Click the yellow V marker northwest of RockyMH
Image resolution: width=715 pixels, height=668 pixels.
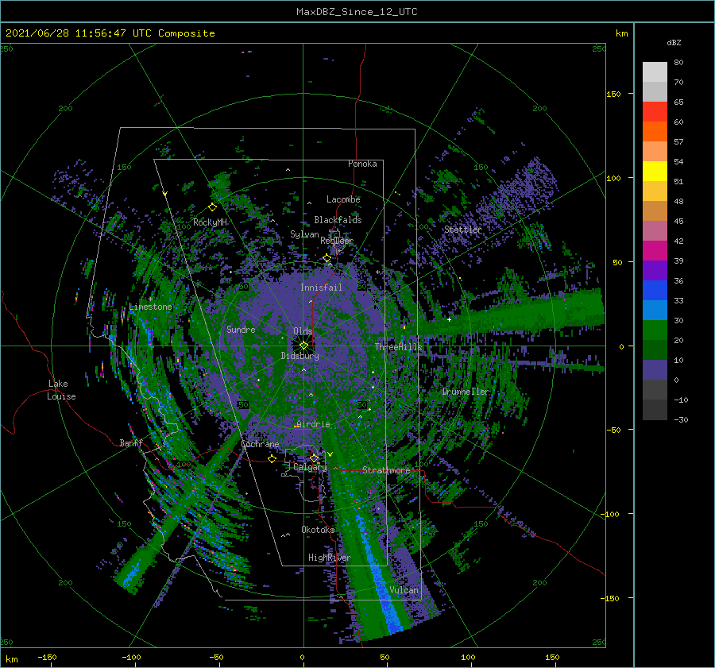pyautogui.click(x=165, y=194)
